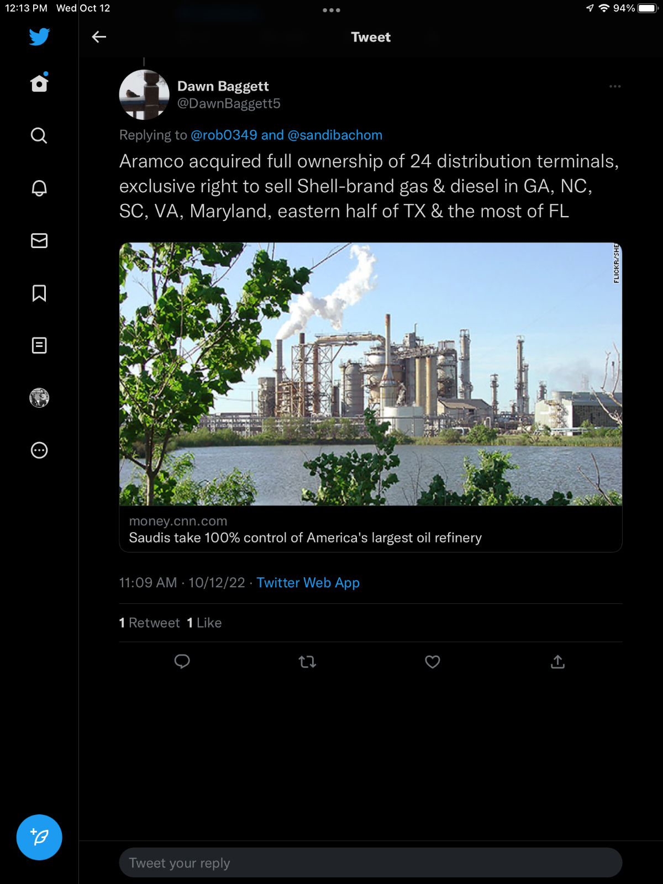Open Bookmarks in the sidebar
Image resolution: width=663 pixels, height=884 pixels.
click(39, 293)
